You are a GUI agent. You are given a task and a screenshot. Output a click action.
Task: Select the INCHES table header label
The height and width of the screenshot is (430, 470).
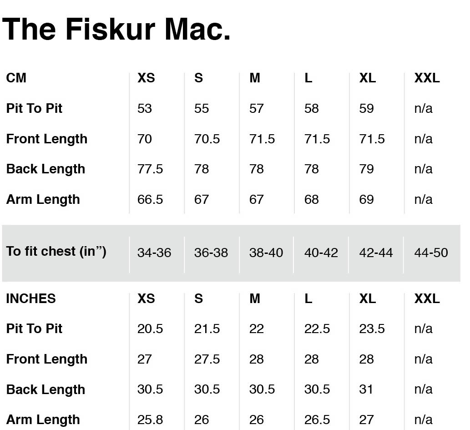point(31,298)
